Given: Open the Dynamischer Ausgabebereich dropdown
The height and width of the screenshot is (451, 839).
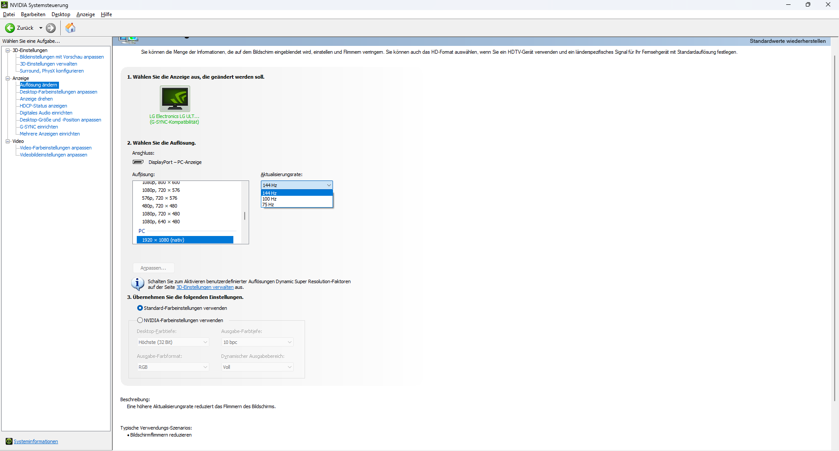Looking at the screenshot, I should [x=257, y=367].
